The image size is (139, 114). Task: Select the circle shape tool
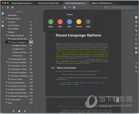coord(136,39)
